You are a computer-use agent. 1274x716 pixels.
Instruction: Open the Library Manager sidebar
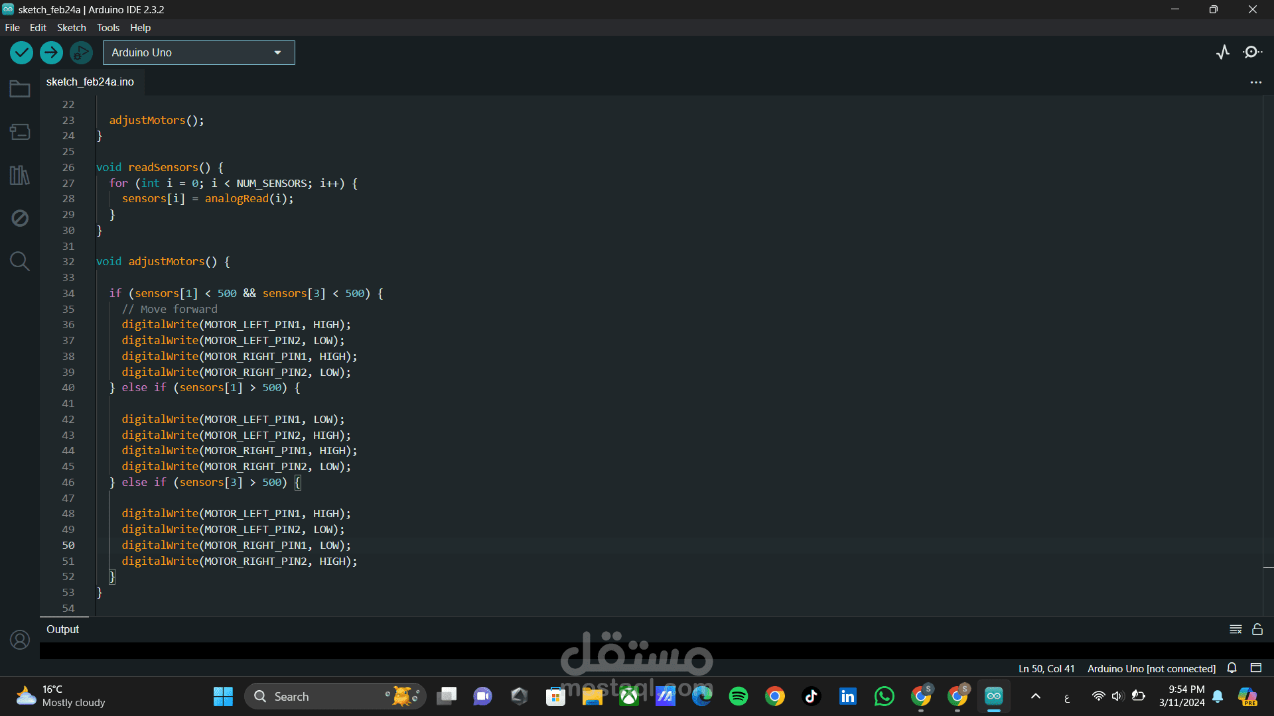click(20, 175)
